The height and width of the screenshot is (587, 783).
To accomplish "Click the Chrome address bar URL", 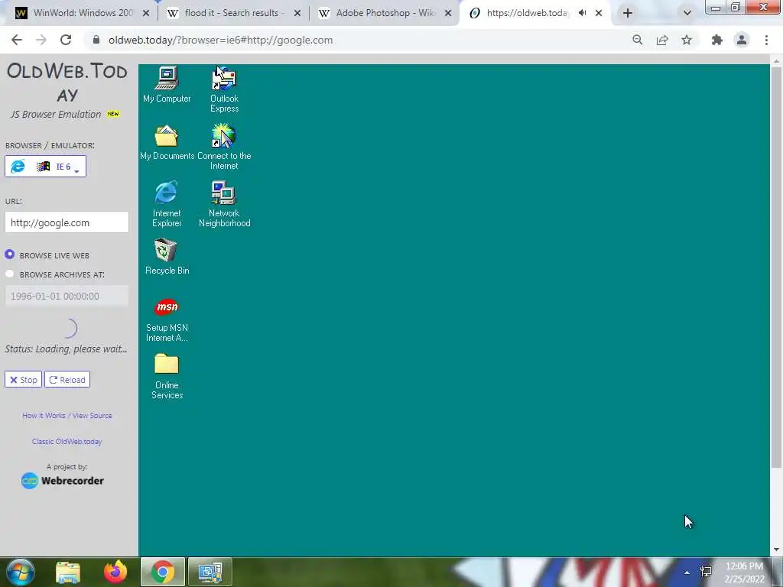I will [x=220, y=40].
